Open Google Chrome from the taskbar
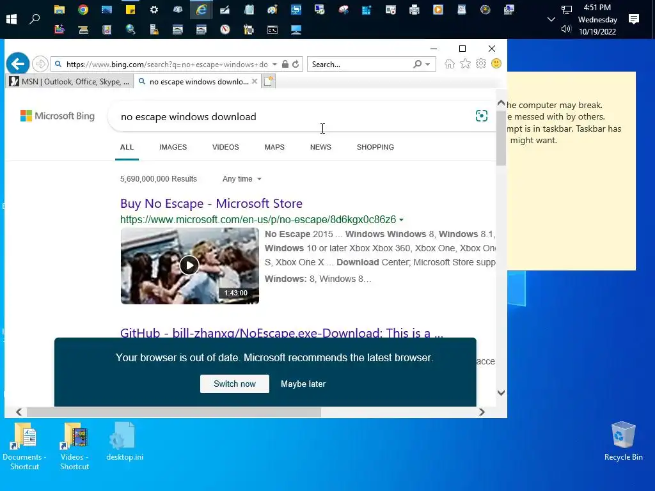The image size is (655, 491). coord(83,10)
